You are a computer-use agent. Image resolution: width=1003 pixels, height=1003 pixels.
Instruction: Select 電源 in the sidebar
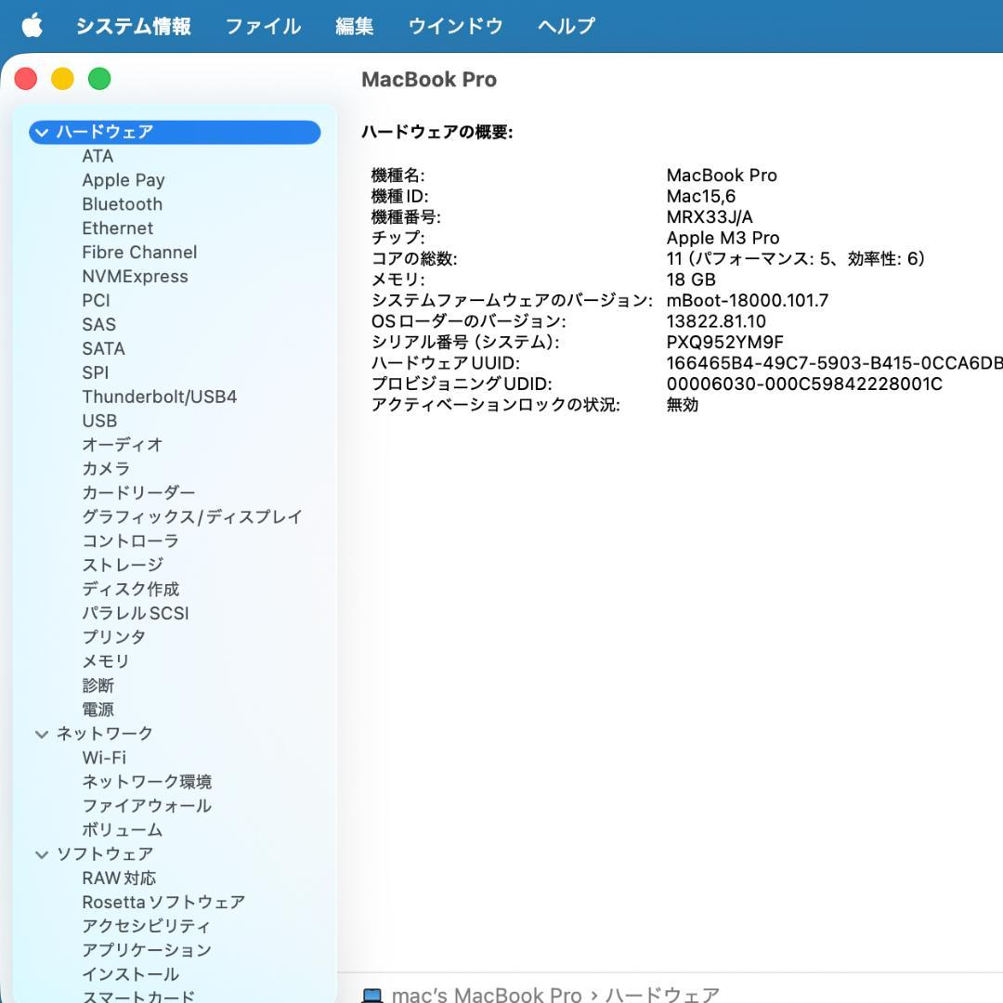pyautogui.click(x=98, y=710)
